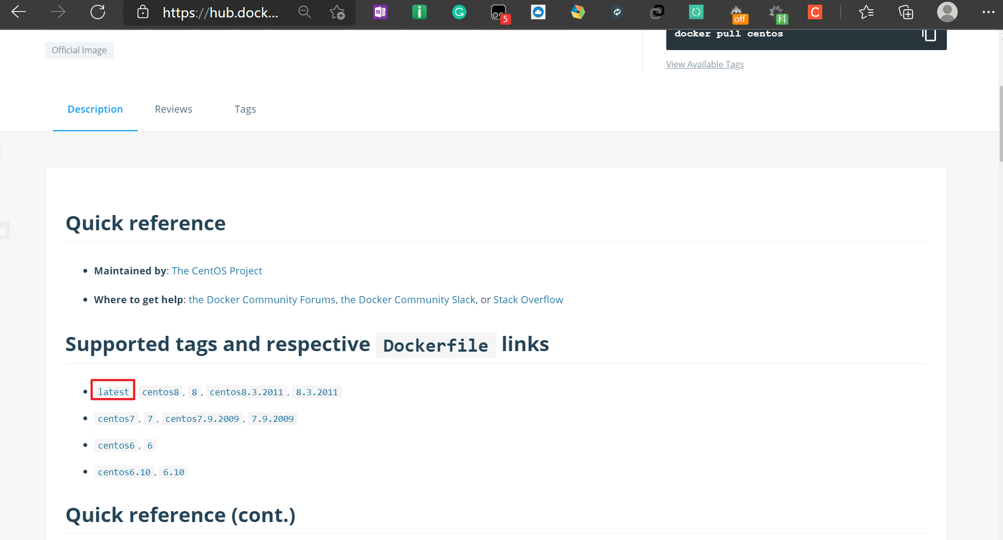Open the zoom magnifier in the address bar
Image resolution: width=1003 pixels, height=540 pixels.
[x=305, y=12]
